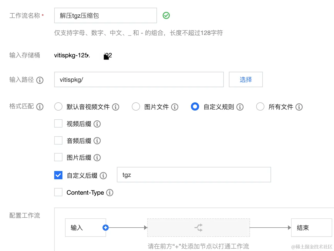Uncheck the 自定义后缀 checkbox
The image size is (334, 251).
coord(58,175)
